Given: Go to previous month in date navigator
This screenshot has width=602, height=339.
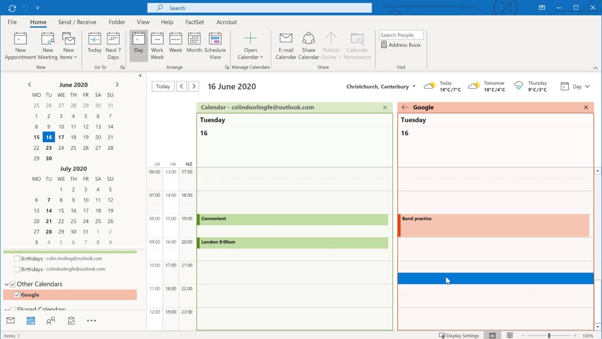Looking at the screenshot, I should [x=30, y=85].
